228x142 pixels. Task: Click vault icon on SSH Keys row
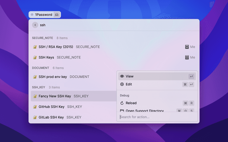tap(187, 58)
